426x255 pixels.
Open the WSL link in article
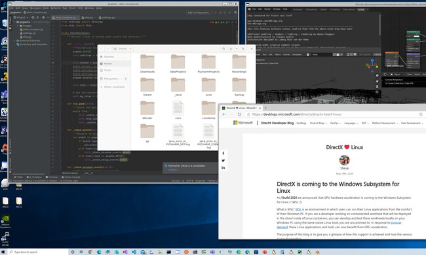[298, 209]
